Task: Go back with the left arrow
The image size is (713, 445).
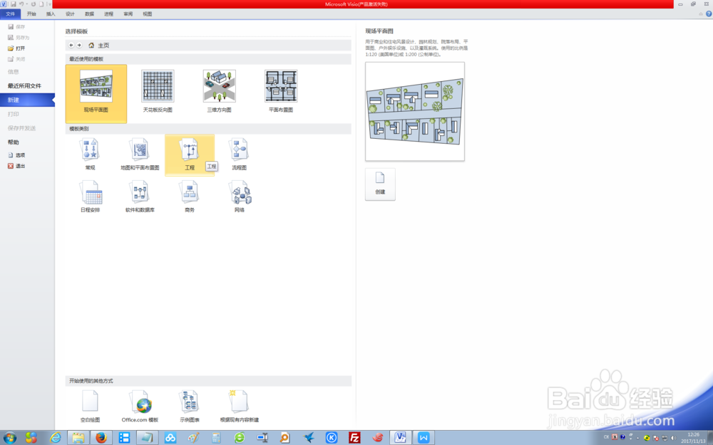Action: pyautogui.click(x=71, y=45)
